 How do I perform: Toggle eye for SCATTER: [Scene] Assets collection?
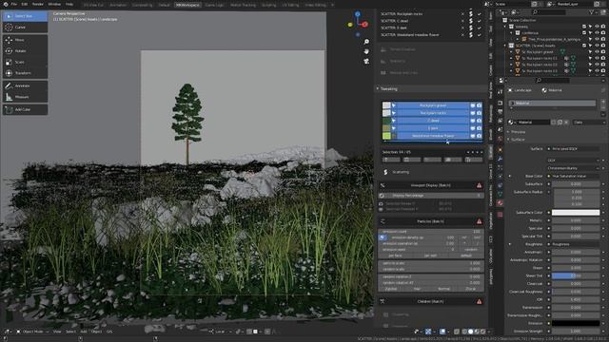coord(597,46)
